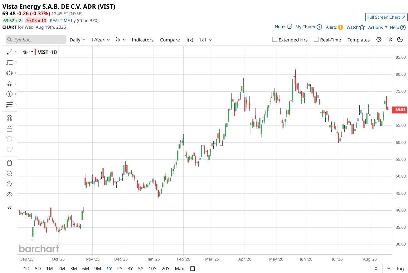Expand the horizontal lines tool submenu arrow
The height and width of the screenshot is (273, 408).
click(x=15, y=104)
